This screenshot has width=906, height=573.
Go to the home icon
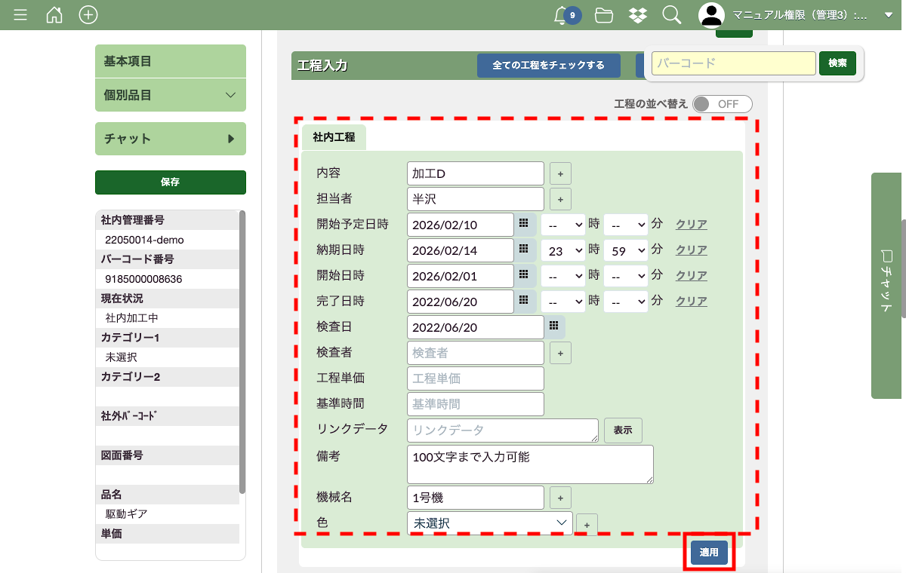(54, 14)
